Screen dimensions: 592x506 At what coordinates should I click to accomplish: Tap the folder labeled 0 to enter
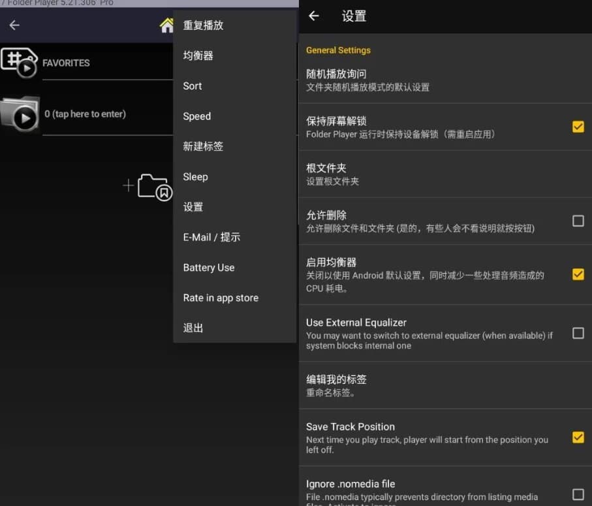pyautogui.click(x=85, y=113)
